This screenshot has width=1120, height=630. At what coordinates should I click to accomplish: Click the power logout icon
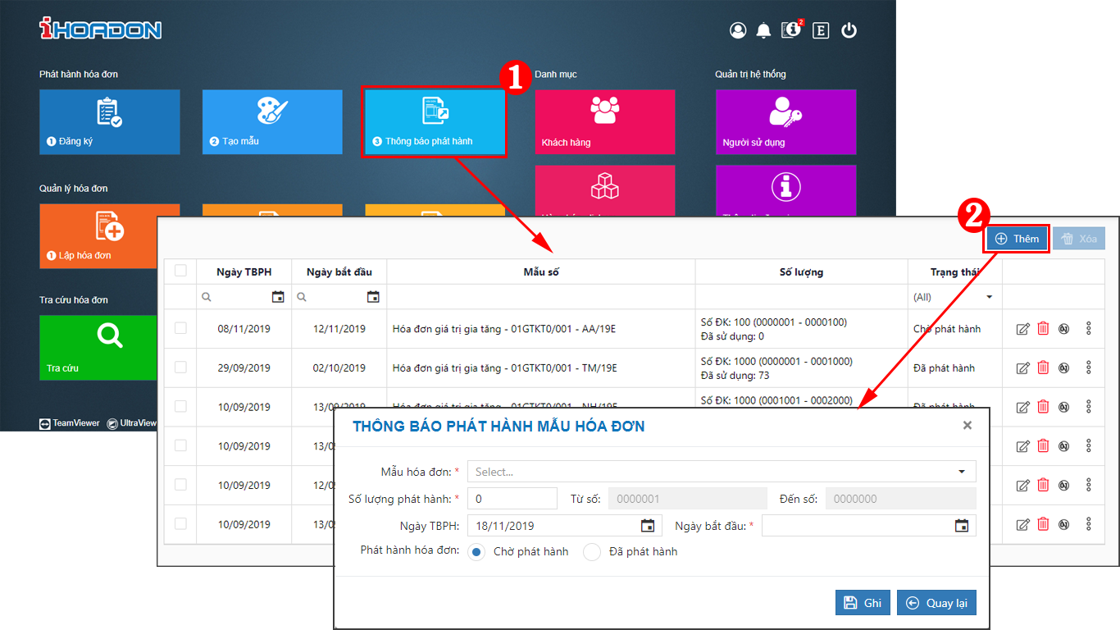[x=849, y=30]
